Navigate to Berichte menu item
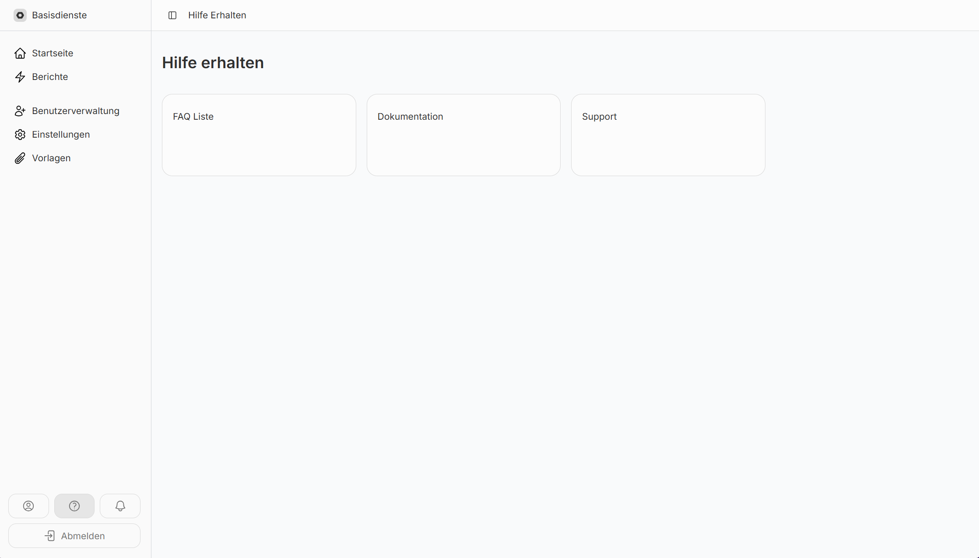 pos(50,77)
